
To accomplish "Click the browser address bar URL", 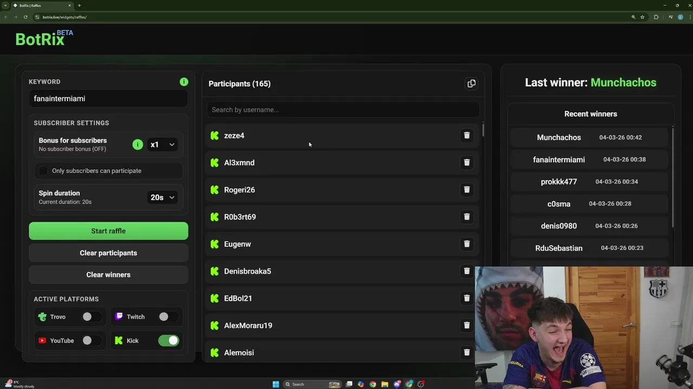I will click(x=64, y=17).
